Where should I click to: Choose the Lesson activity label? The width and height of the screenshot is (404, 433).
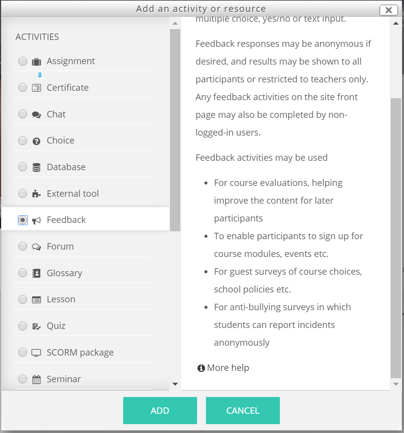(x=61, y=299)
